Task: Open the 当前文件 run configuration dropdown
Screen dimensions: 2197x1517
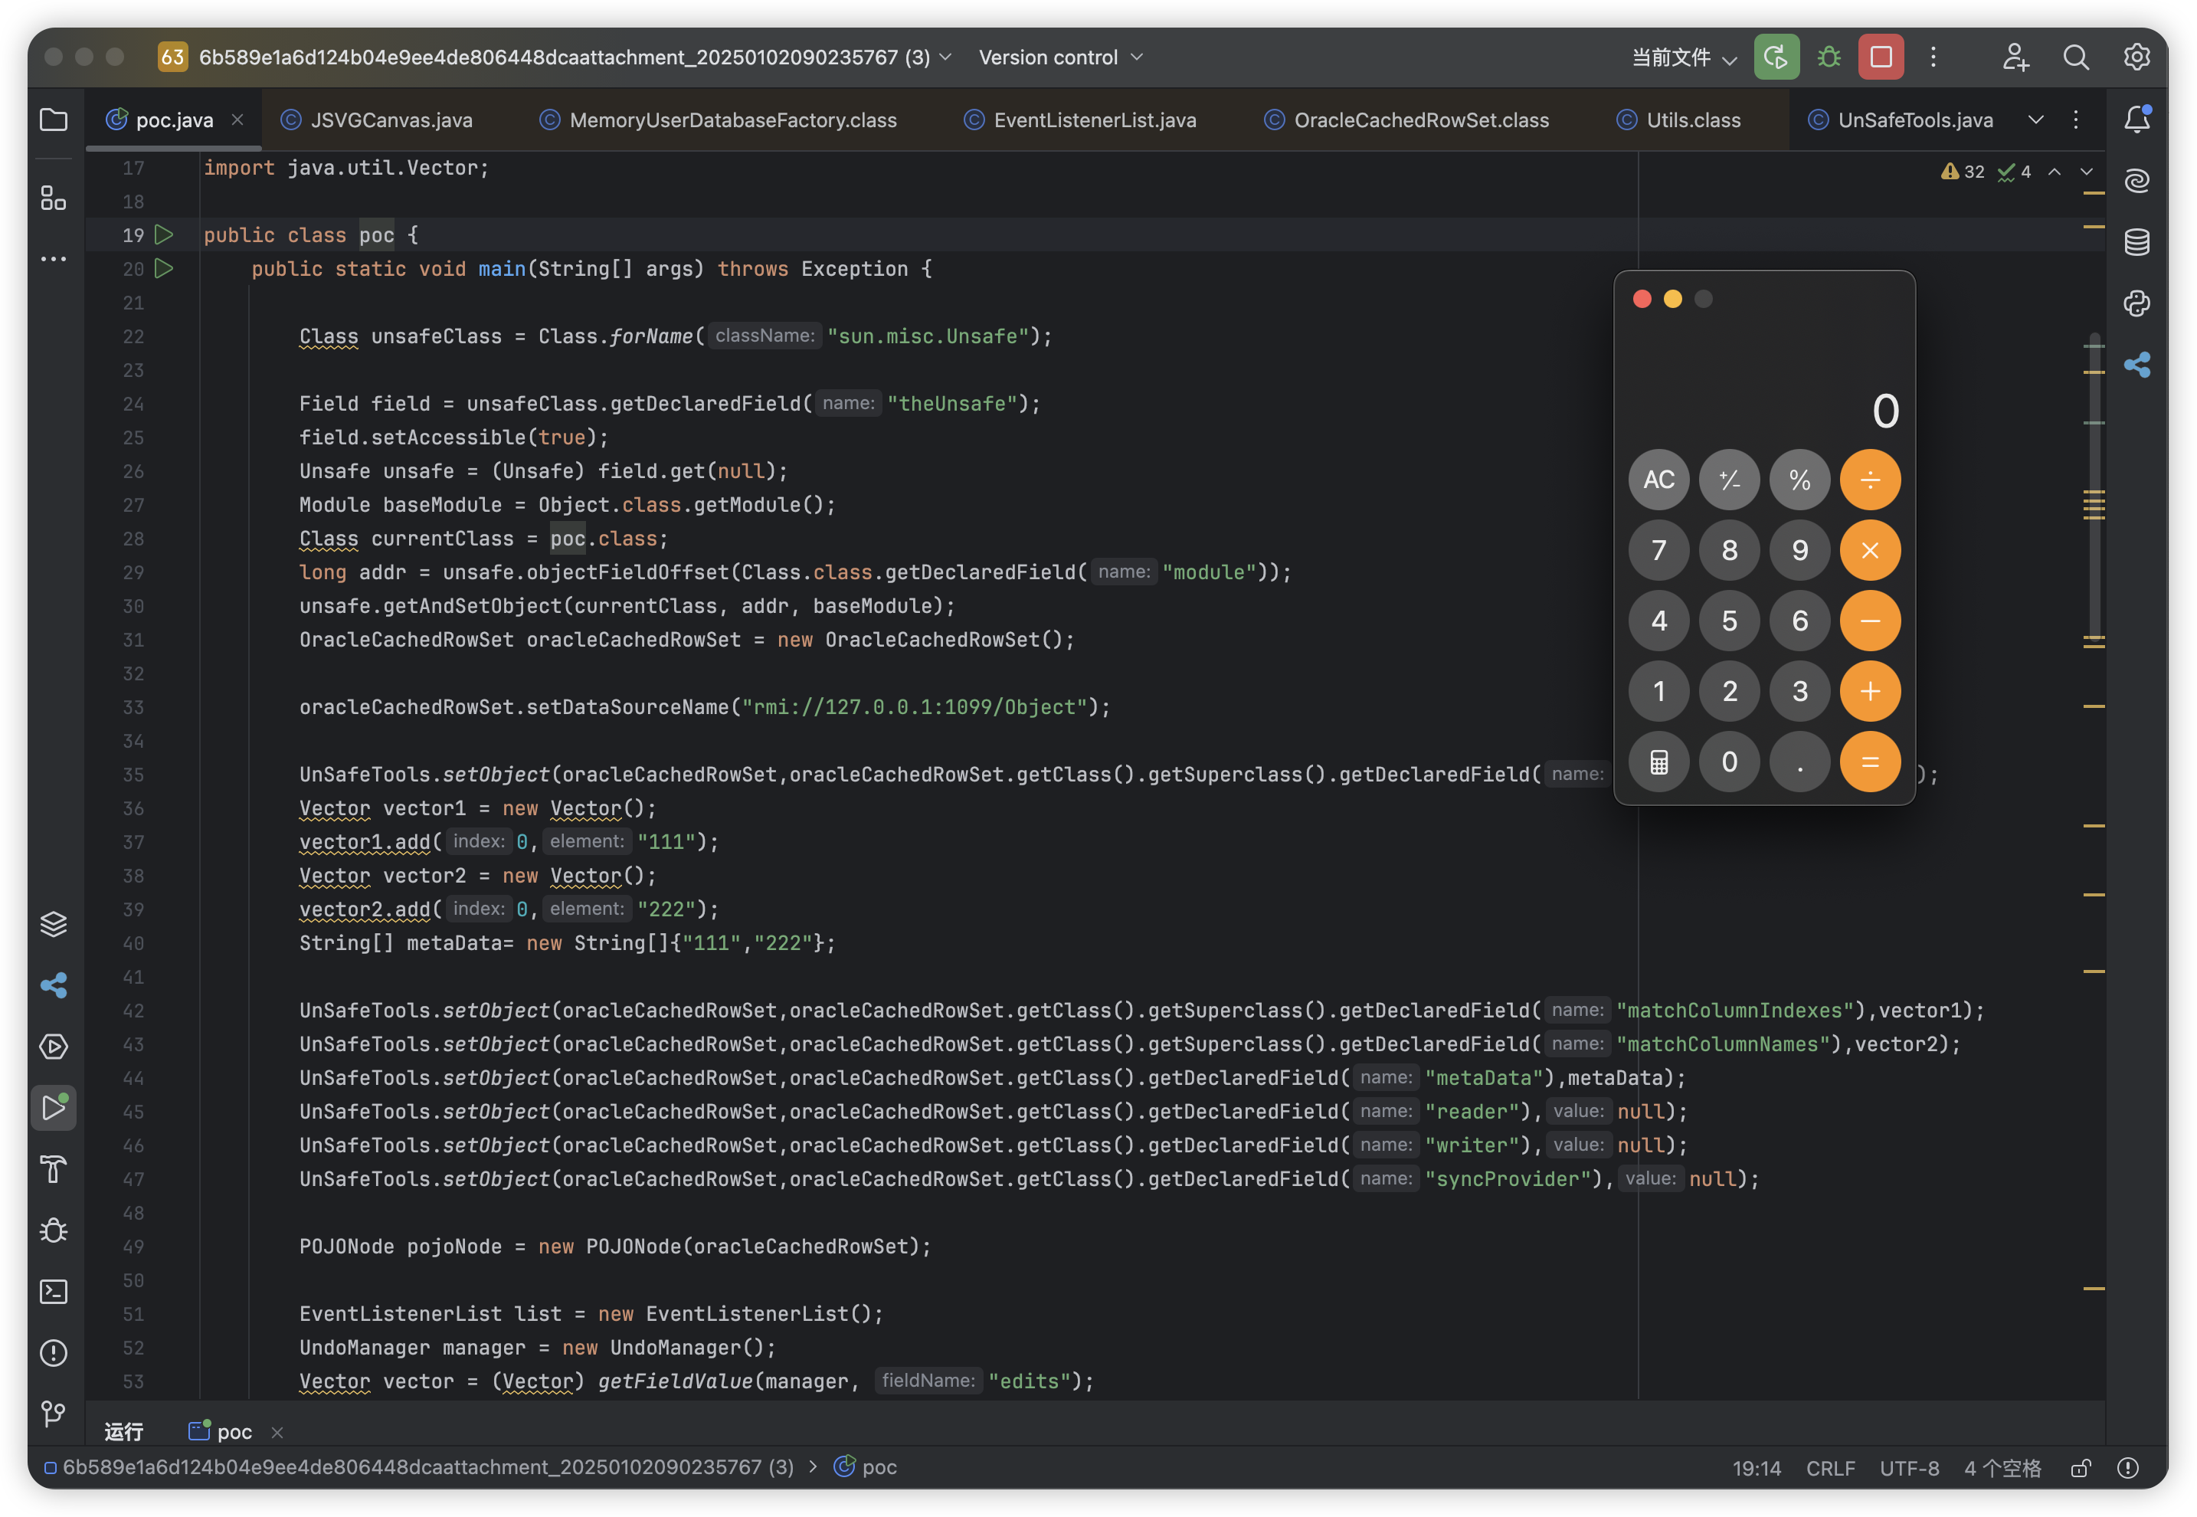Action: click(1684, 58)
